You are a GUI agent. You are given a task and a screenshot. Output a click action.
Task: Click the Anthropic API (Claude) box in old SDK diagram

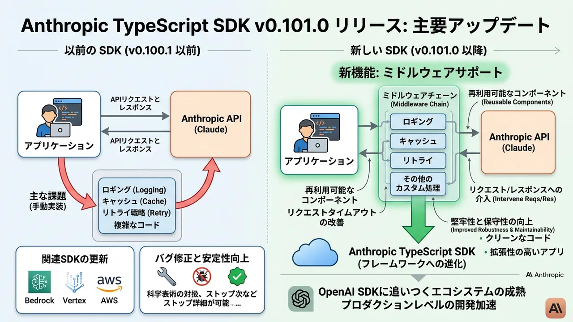coord(211,124)
